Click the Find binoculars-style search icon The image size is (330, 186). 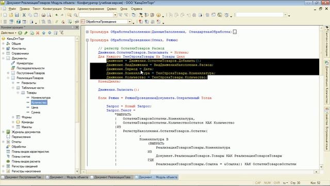(69, 15)
